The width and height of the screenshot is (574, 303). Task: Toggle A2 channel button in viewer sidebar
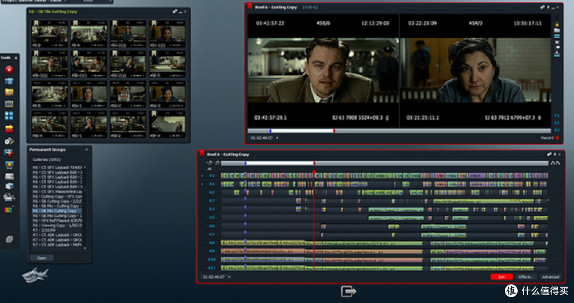pyautogui.click(x=556, y=130)
